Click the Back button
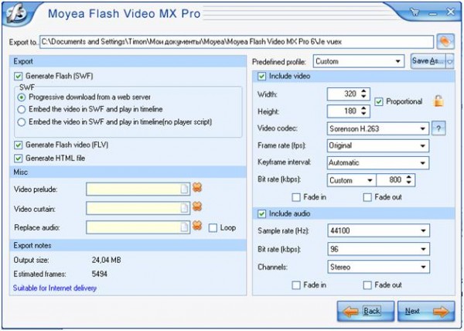This screenshot has height=331, width=464. [366, 311]
